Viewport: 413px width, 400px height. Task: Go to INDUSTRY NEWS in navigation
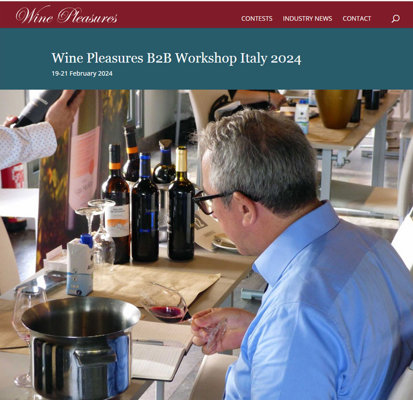click(307, 18)
